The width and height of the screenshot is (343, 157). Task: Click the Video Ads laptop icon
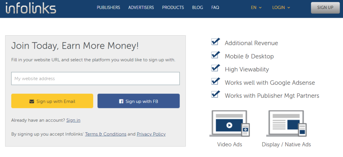pos(229,123)
